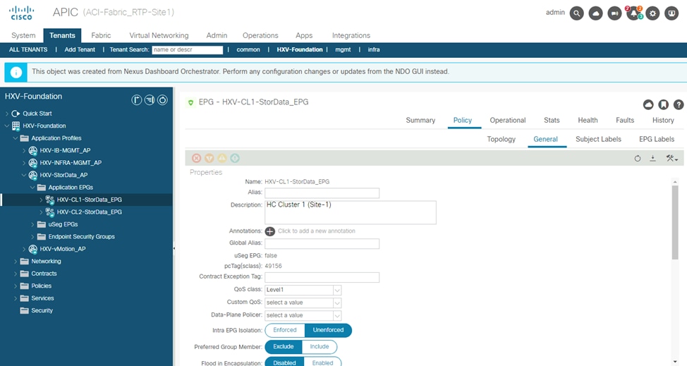Set Flood in Encapsulation to Disabled
This screenshot has width=687, height=366.
(285, 362)
